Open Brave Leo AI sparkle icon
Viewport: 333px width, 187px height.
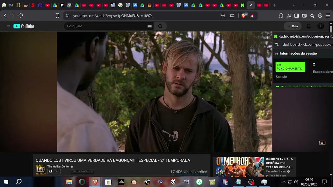coord(312,16)
